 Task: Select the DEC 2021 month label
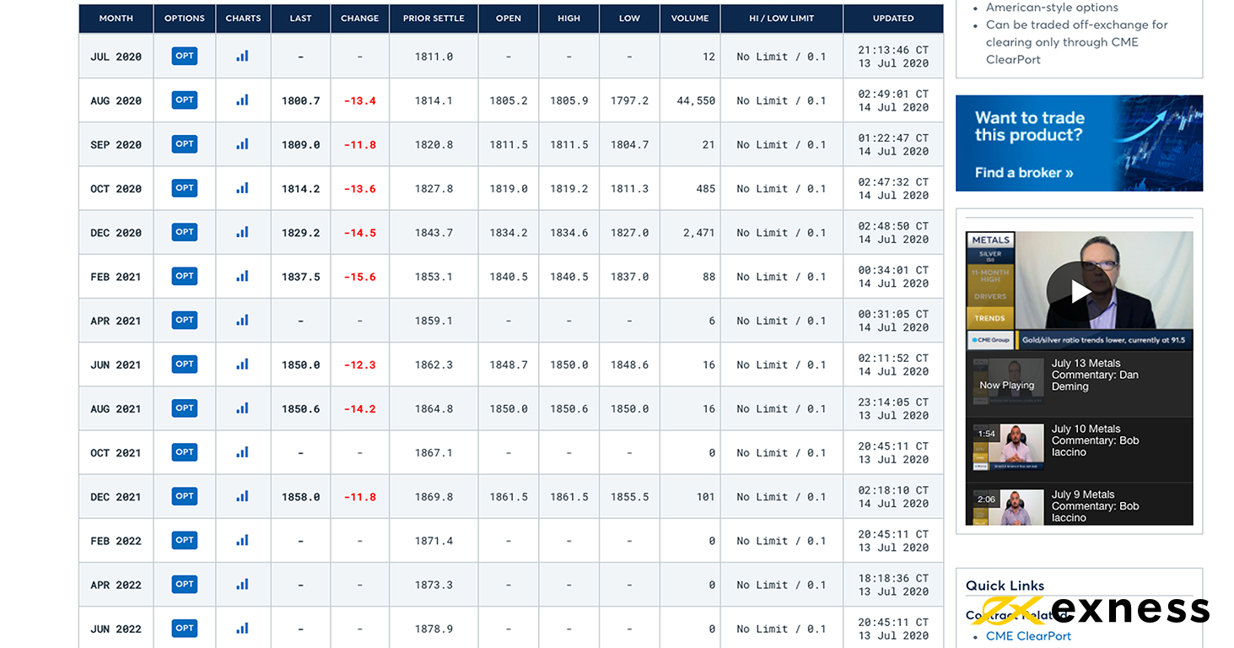click(116, 497)
